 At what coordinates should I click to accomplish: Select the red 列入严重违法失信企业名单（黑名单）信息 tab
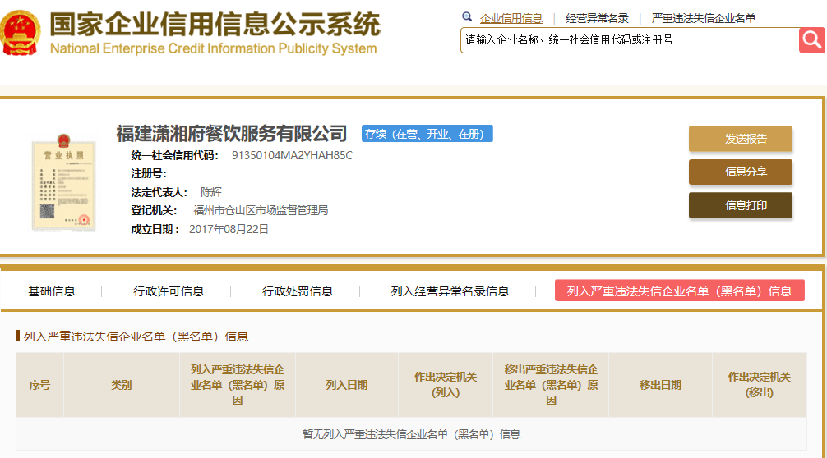(679, 291)
